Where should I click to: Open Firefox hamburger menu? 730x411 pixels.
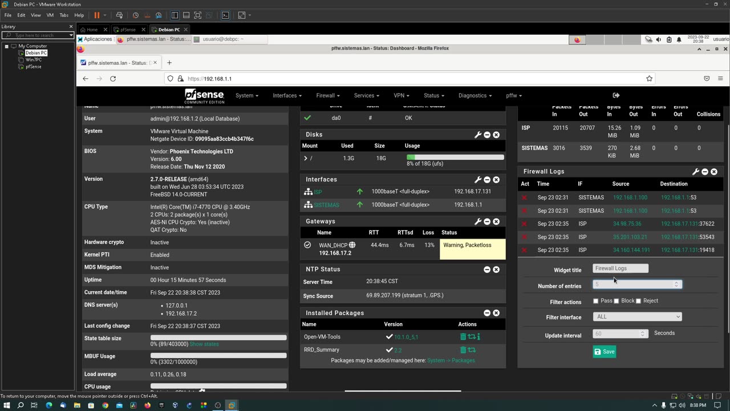coord(720,79)
